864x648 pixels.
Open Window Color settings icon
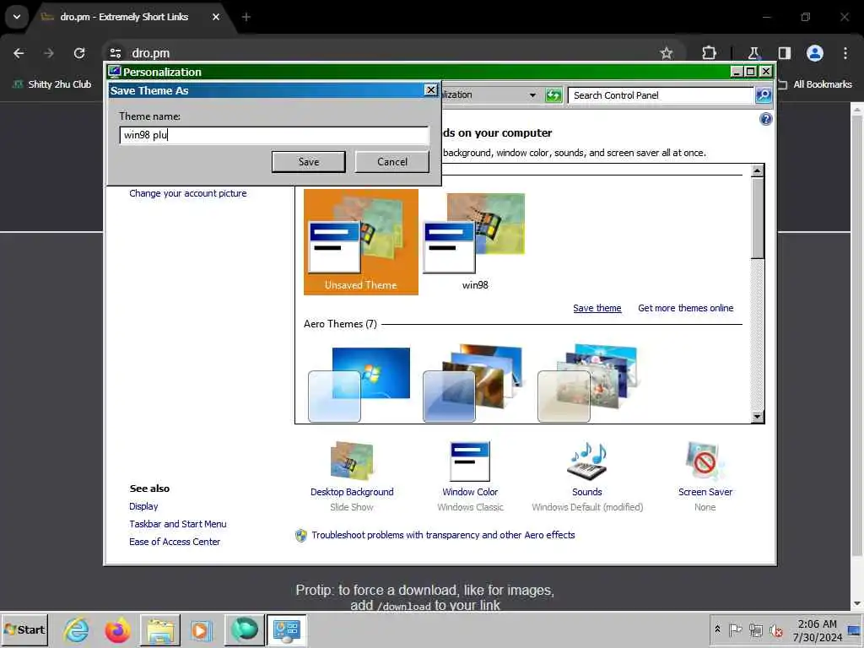tap(470, 461)
